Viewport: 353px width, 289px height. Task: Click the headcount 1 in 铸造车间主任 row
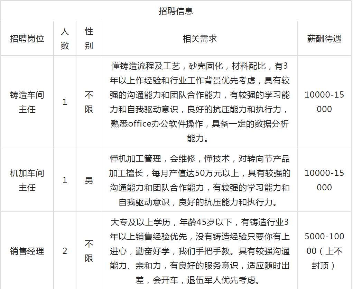tap(65, 102)
